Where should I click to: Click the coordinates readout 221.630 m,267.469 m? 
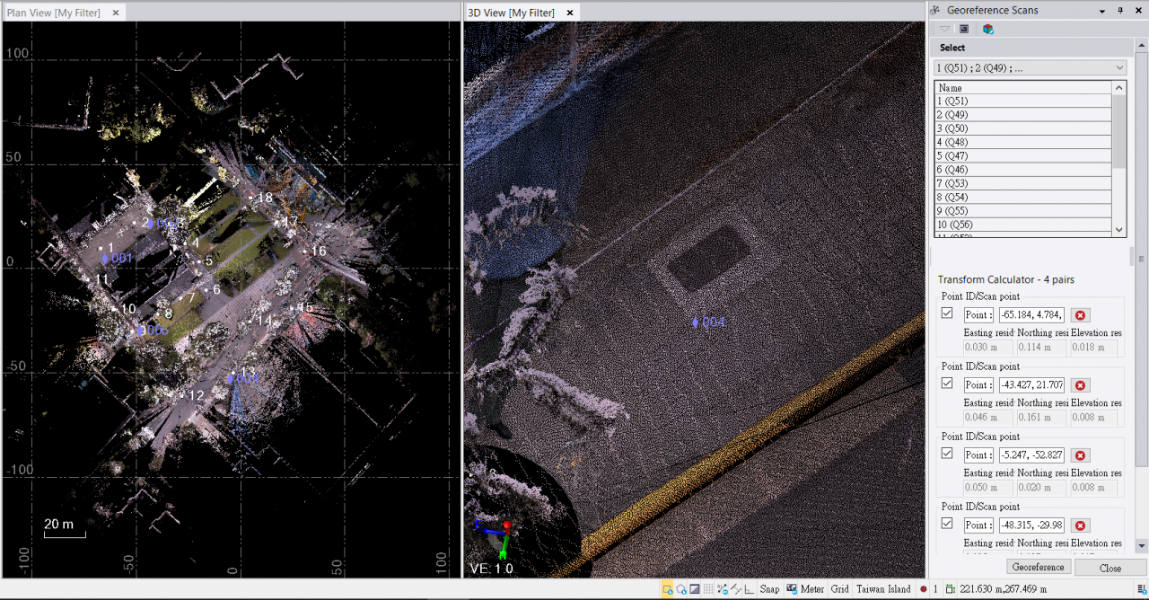[x=1003, y=589]
